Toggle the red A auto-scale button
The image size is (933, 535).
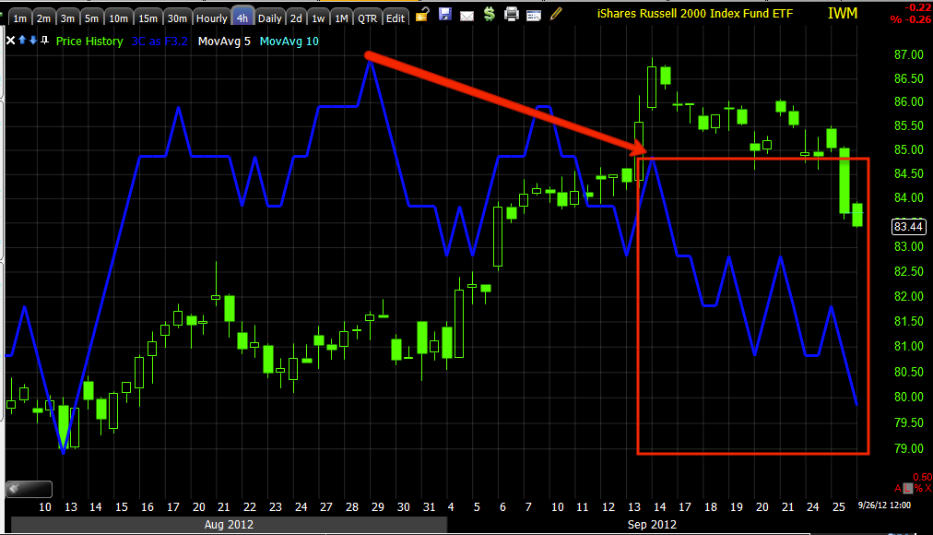pyautogui.click(x=898, y=488)
